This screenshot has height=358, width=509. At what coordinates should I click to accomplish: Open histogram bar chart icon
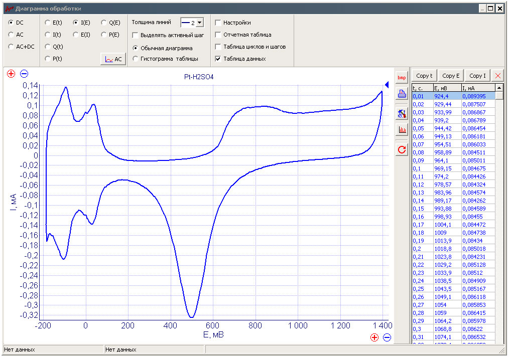pos(402,130)
